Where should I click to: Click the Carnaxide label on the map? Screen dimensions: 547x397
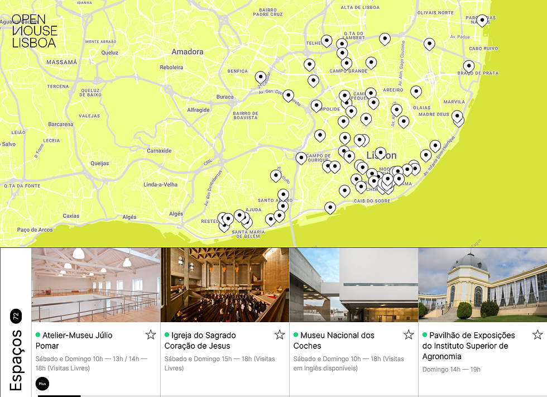click(159, 151)
